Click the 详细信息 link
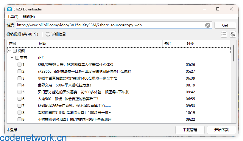The height and width of the screenshot is (141, 243). pyautogui.click(x=59, y=34)
